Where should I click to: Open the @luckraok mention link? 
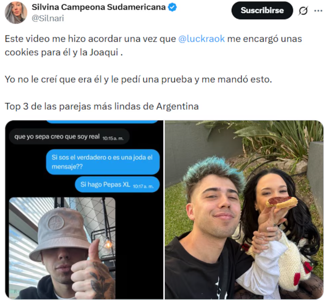coord(202,39)
